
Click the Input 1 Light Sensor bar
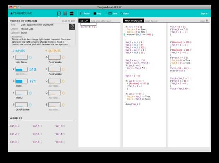21,57
